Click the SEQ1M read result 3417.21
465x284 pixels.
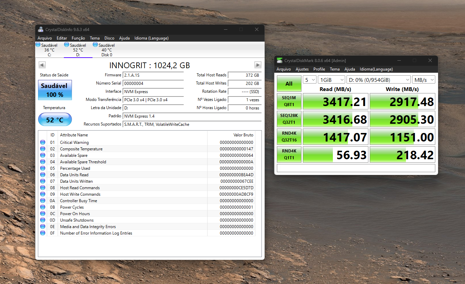336,102
